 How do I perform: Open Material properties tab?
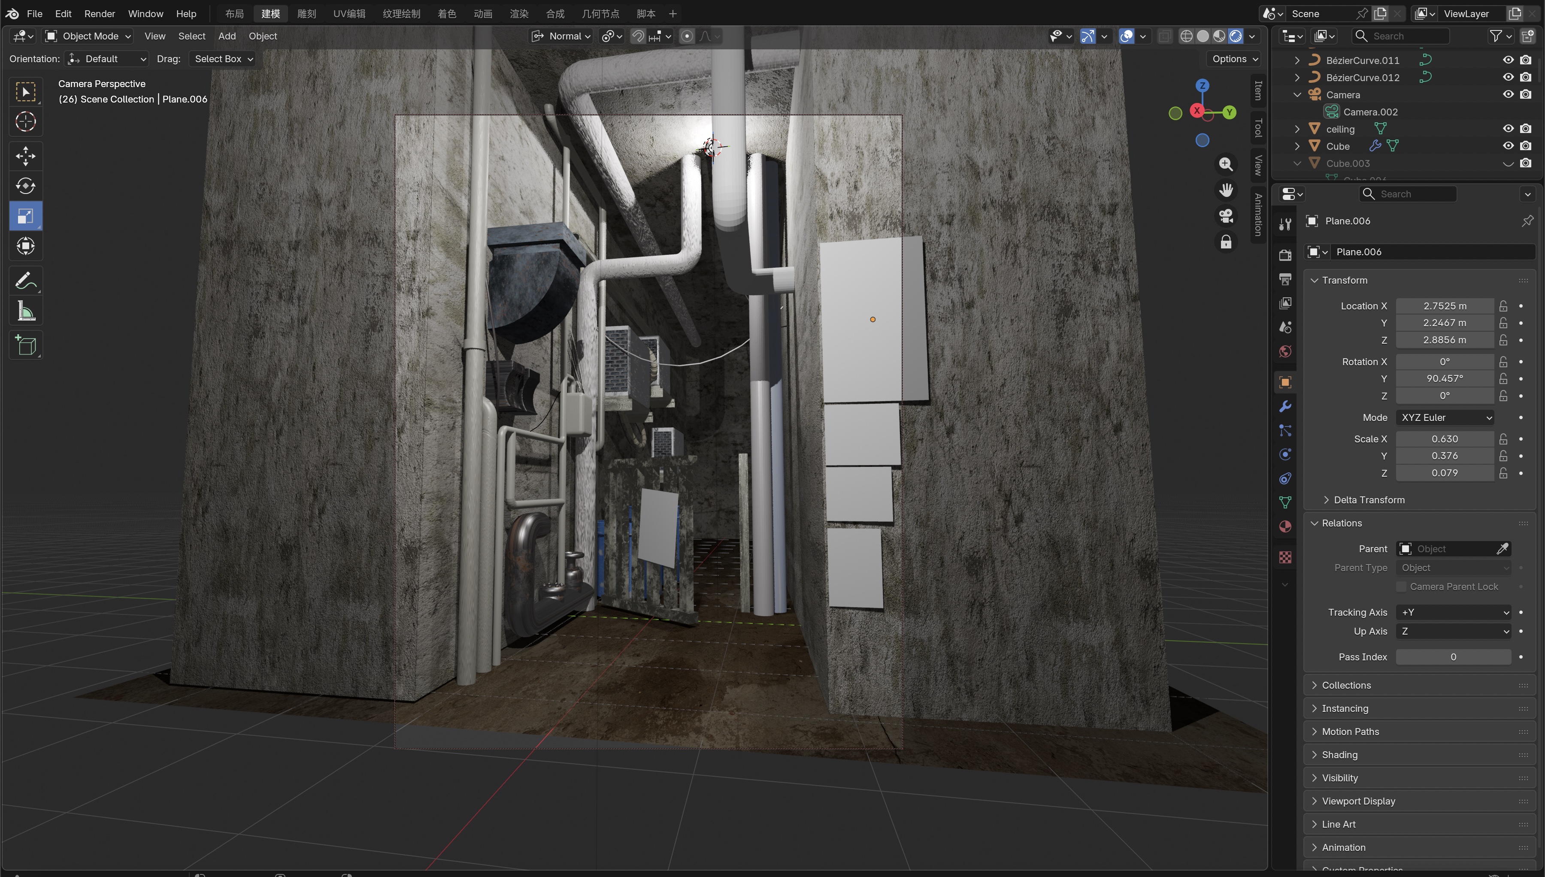[x=1285, y=527]
